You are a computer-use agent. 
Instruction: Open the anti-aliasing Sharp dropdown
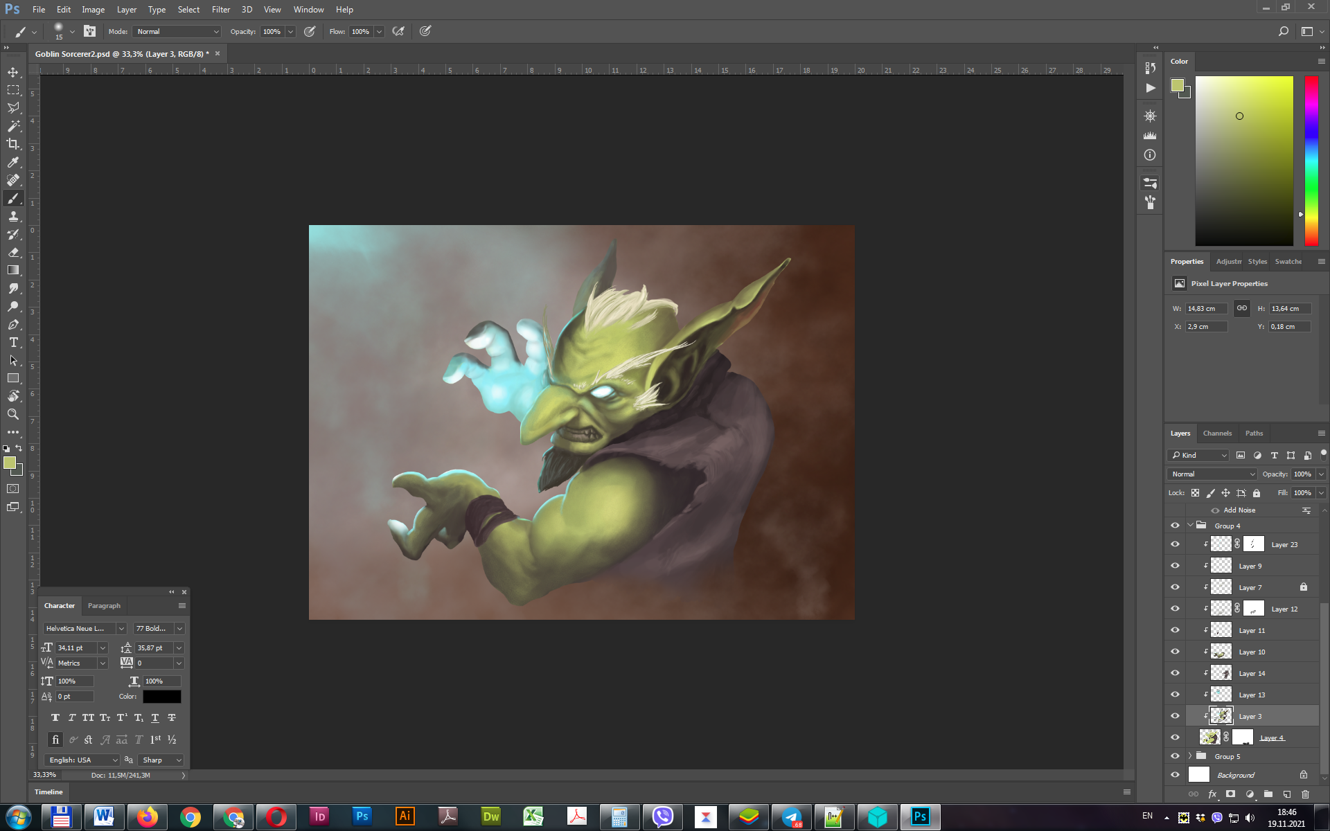pos(161,760)
